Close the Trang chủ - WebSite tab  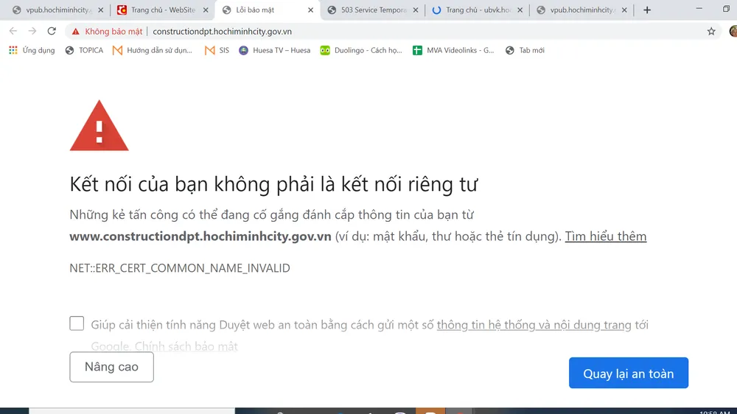point(206,10)
